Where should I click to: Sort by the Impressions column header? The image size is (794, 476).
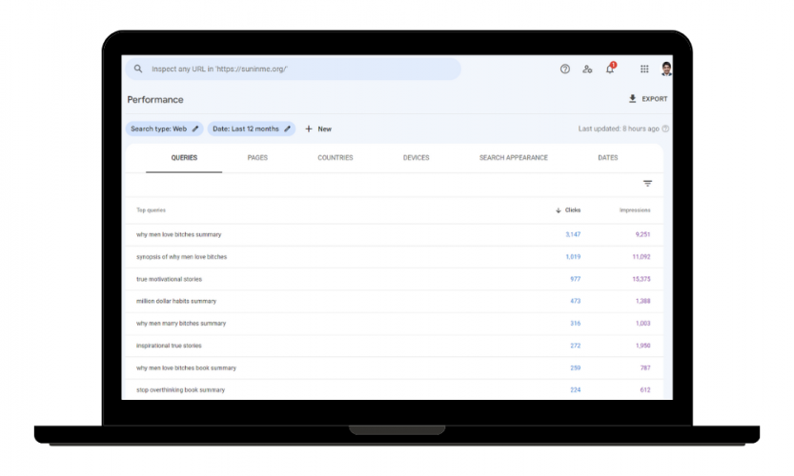tap(635, 210)
